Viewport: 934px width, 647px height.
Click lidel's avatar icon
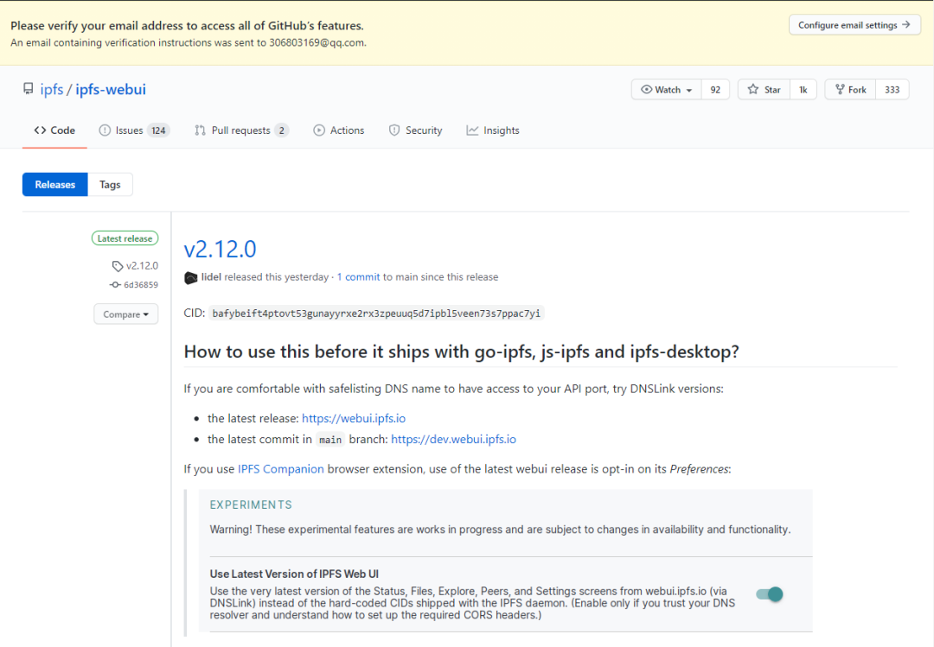point(191,277)
